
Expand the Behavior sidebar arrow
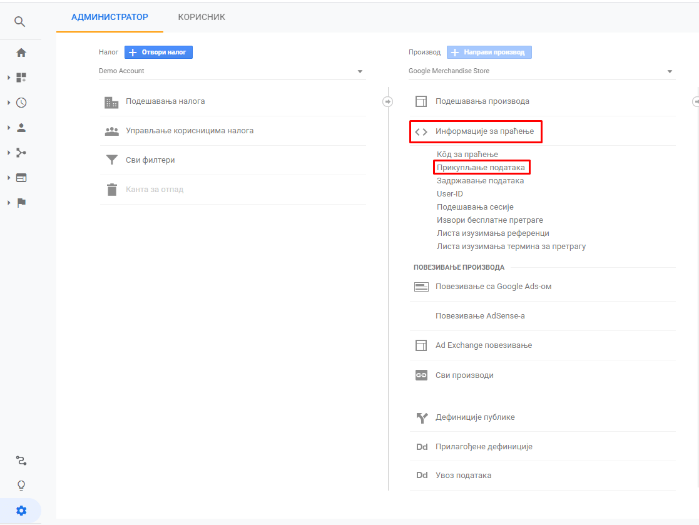pyautogui.click(x=9, y=178)
